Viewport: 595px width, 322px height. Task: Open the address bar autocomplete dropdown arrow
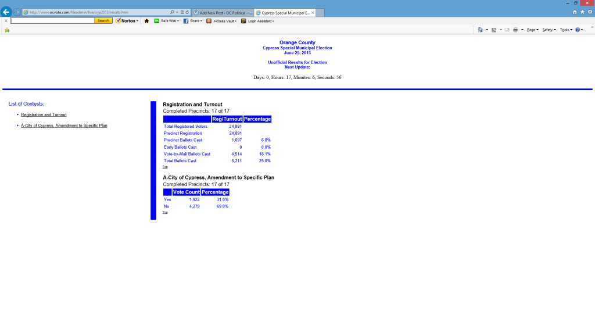pyautogui.click(x=177, y=12)
